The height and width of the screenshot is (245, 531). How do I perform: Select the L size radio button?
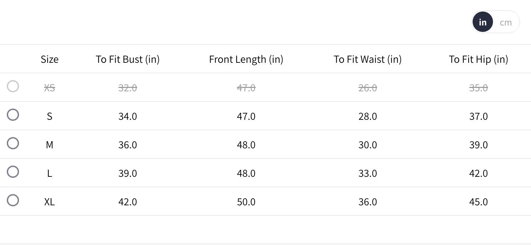[x=13, y=172]
